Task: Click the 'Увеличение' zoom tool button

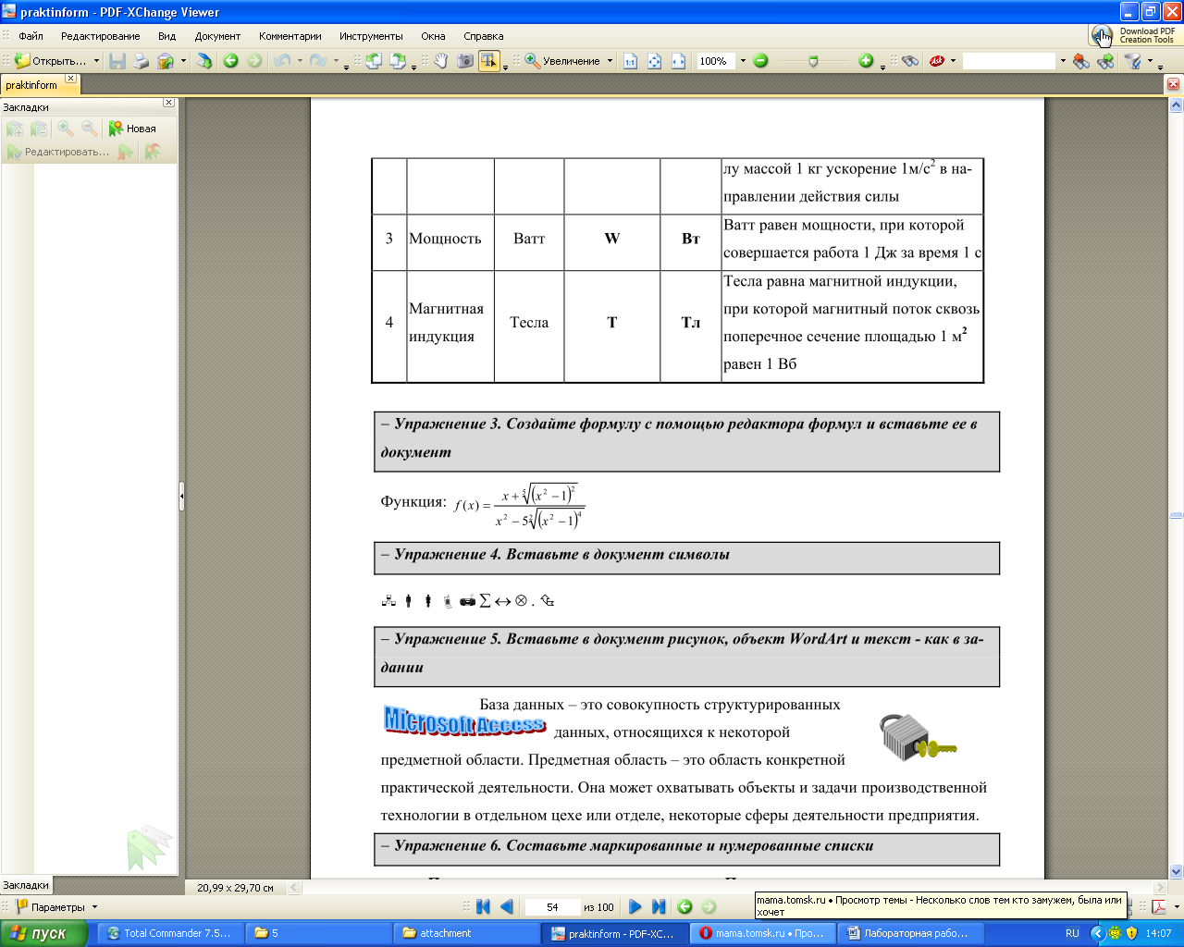Action: (x=563, y=61)
